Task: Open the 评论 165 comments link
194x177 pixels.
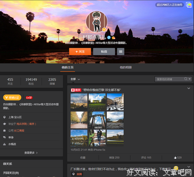Action: [146, 158]
